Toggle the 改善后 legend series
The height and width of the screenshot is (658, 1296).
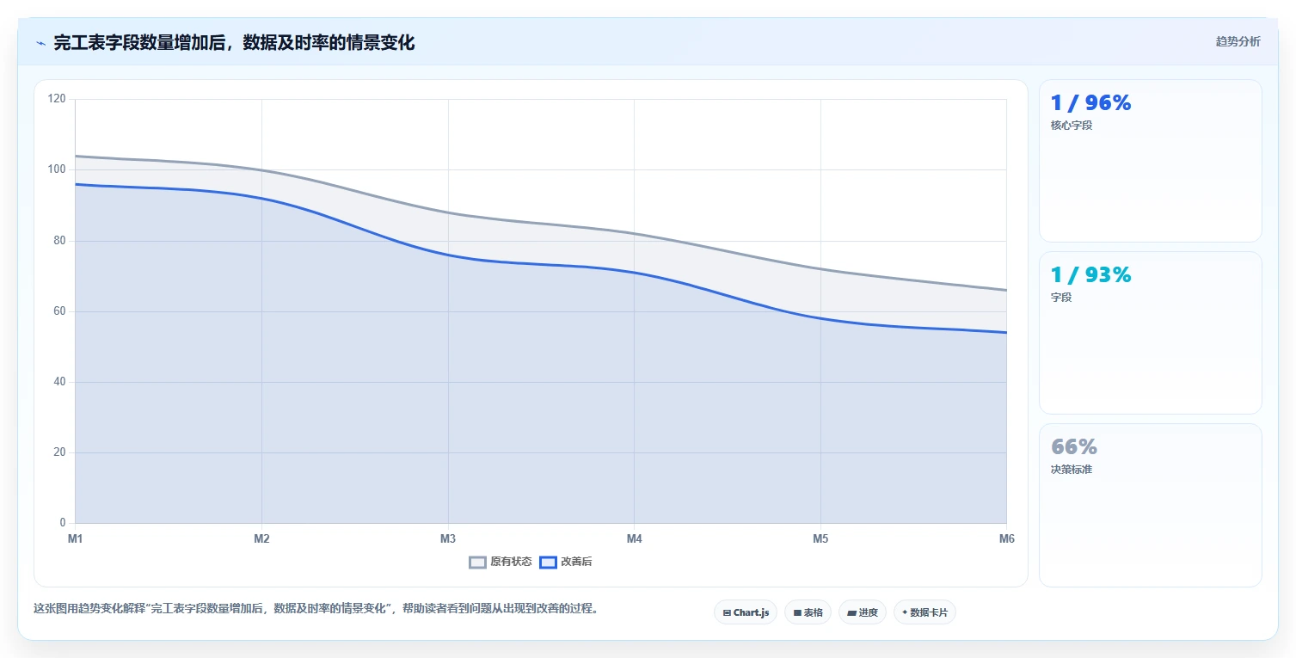[x=566, y=562]
